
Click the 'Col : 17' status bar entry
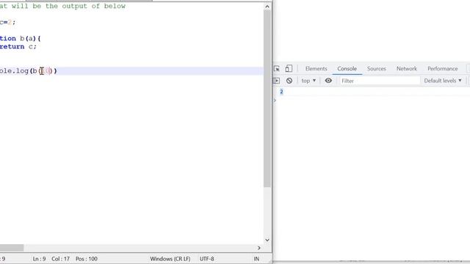point(60,259)
